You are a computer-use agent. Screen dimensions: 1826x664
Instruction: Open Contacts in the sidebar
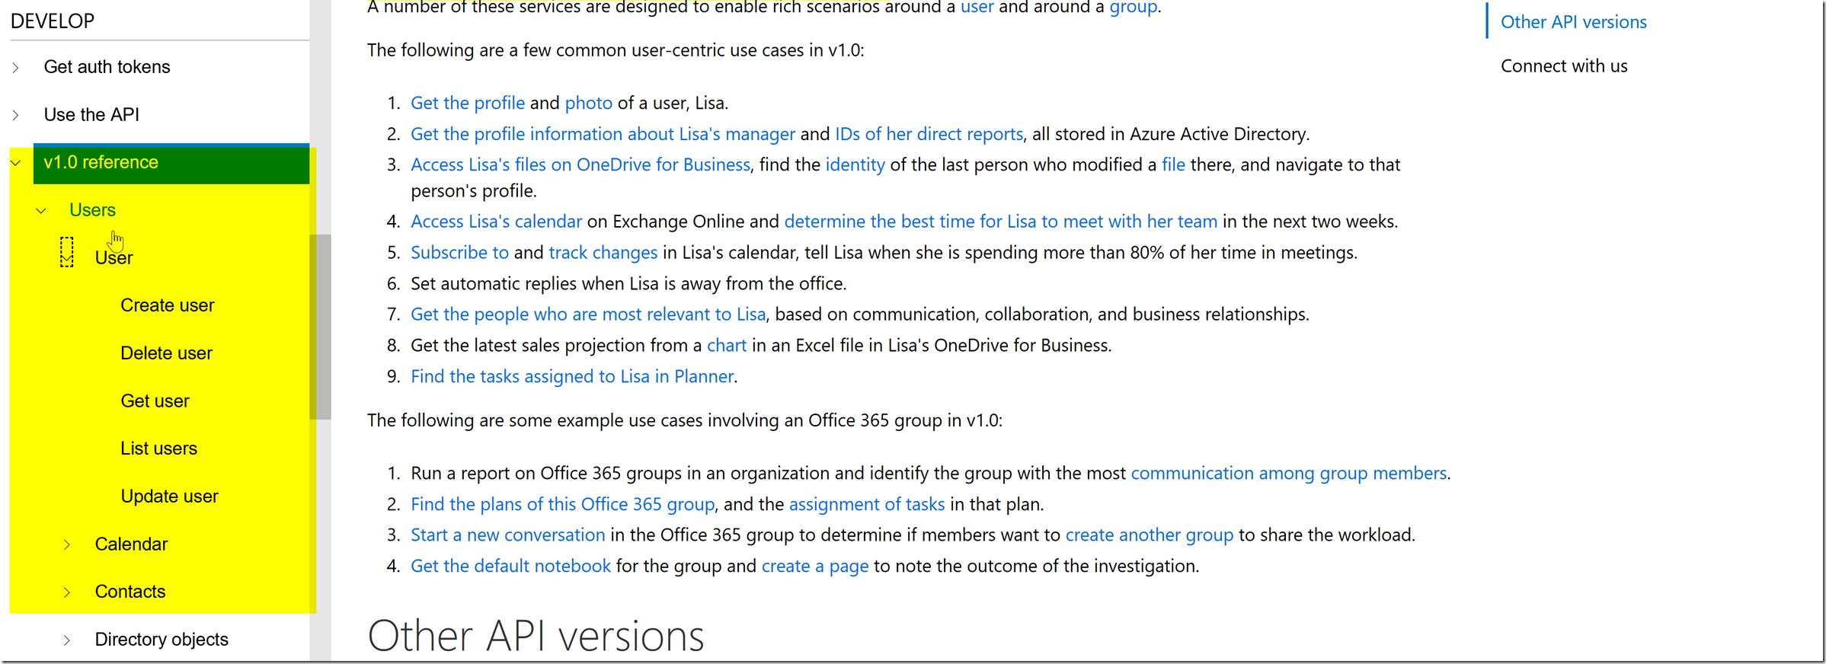tap(130, 592)
